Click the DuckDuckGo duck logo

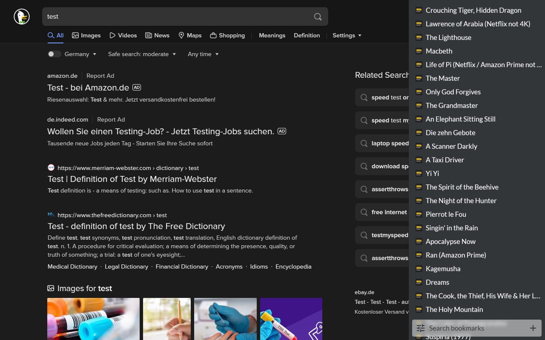pos(22,17)
